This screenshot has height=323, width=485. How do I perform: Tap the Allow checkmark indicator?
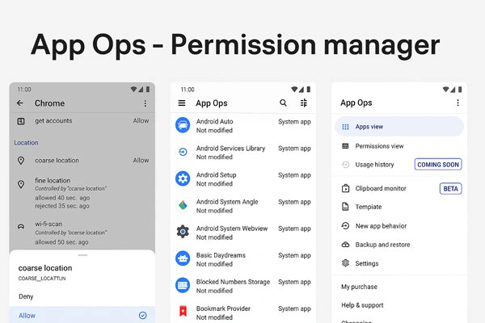142,315
